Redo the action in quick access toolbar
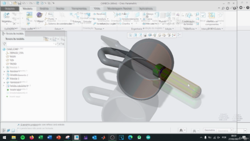Screen dimensions: 250x141 pos(31,3)
